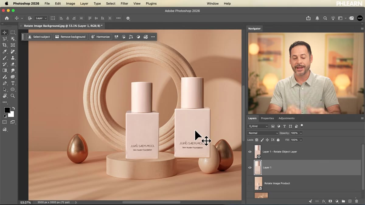Expand the status bar info arrow
The image size is (365, 205).
pyautogui.click(x=76, y=202)
